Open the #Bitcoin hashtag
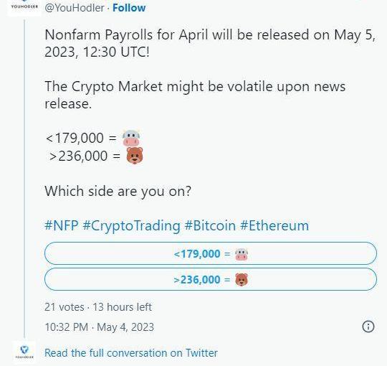This screenshot has height=366, width=387. (210, 225)
